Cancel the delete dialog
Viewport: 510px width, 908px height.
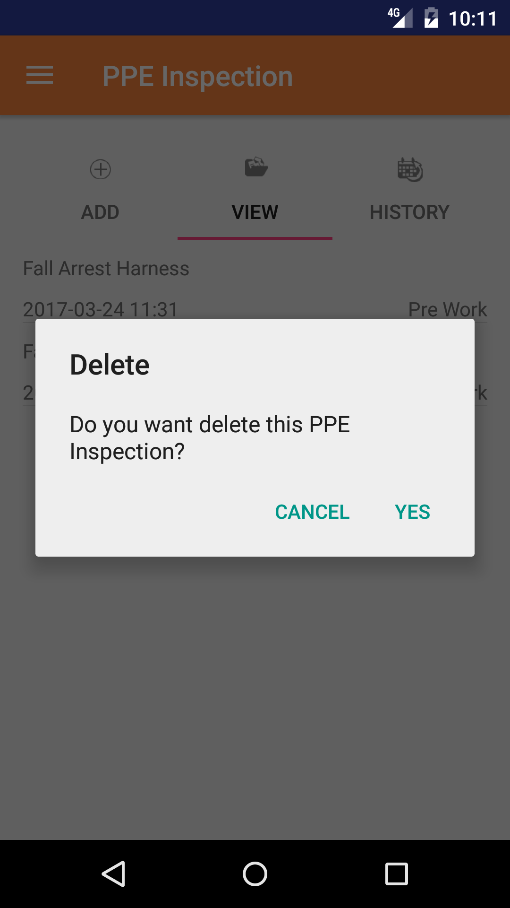(x=312, y=512)
